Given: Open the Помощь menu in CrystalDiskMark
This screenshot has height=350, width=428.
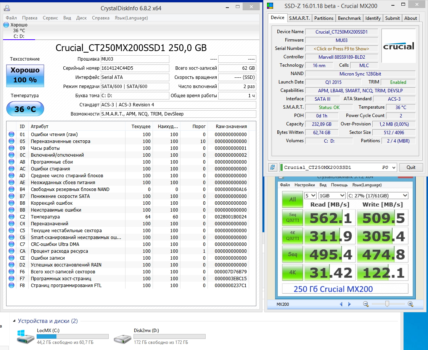Looking at the screenshot, I should [x=339, y=185].
